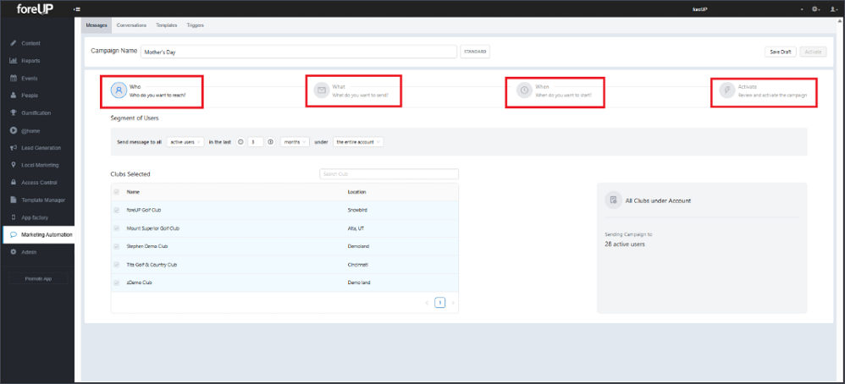Click the Snowbird location cell
This screenshot has width=845, height=384.
click(357, 210)
